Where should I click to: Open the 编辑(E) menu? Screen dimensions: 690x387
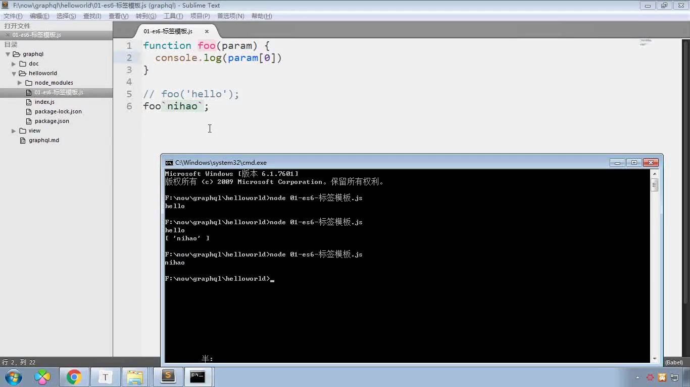(39, 16)
